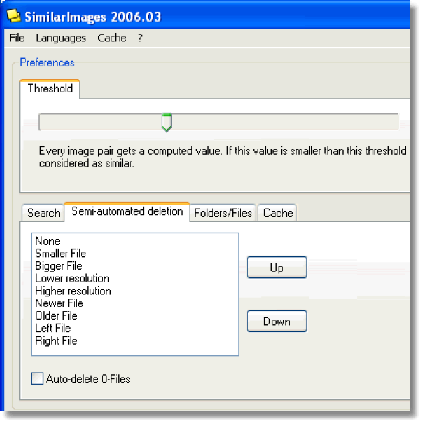Open the Cache tab next to Folders/Files
This screenshot has height=422, width=421.
[x=278, y=213]
